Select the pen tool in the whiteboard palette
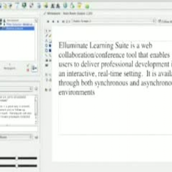This screenshot has height=172, width=172. click(46, 36)
